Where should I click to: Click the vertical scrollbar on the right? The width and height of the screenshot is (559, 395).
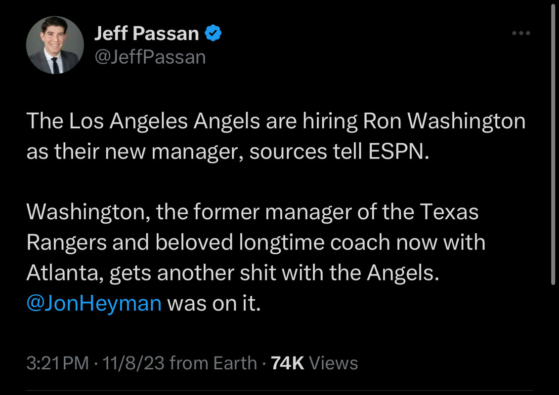(x=553, y=143)
